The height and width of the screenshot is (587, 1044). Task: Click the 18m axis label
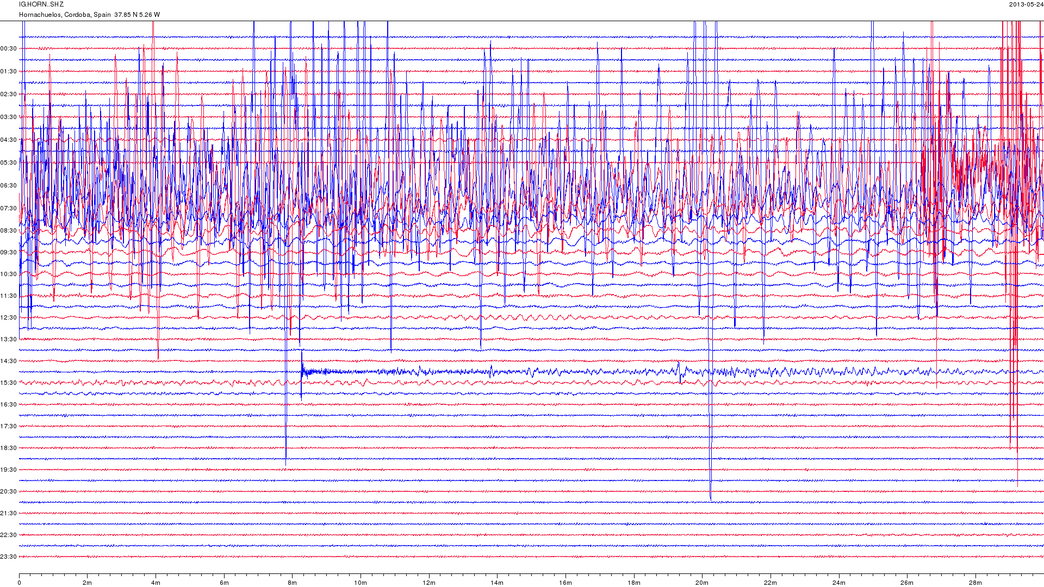(x=634, y=583)
